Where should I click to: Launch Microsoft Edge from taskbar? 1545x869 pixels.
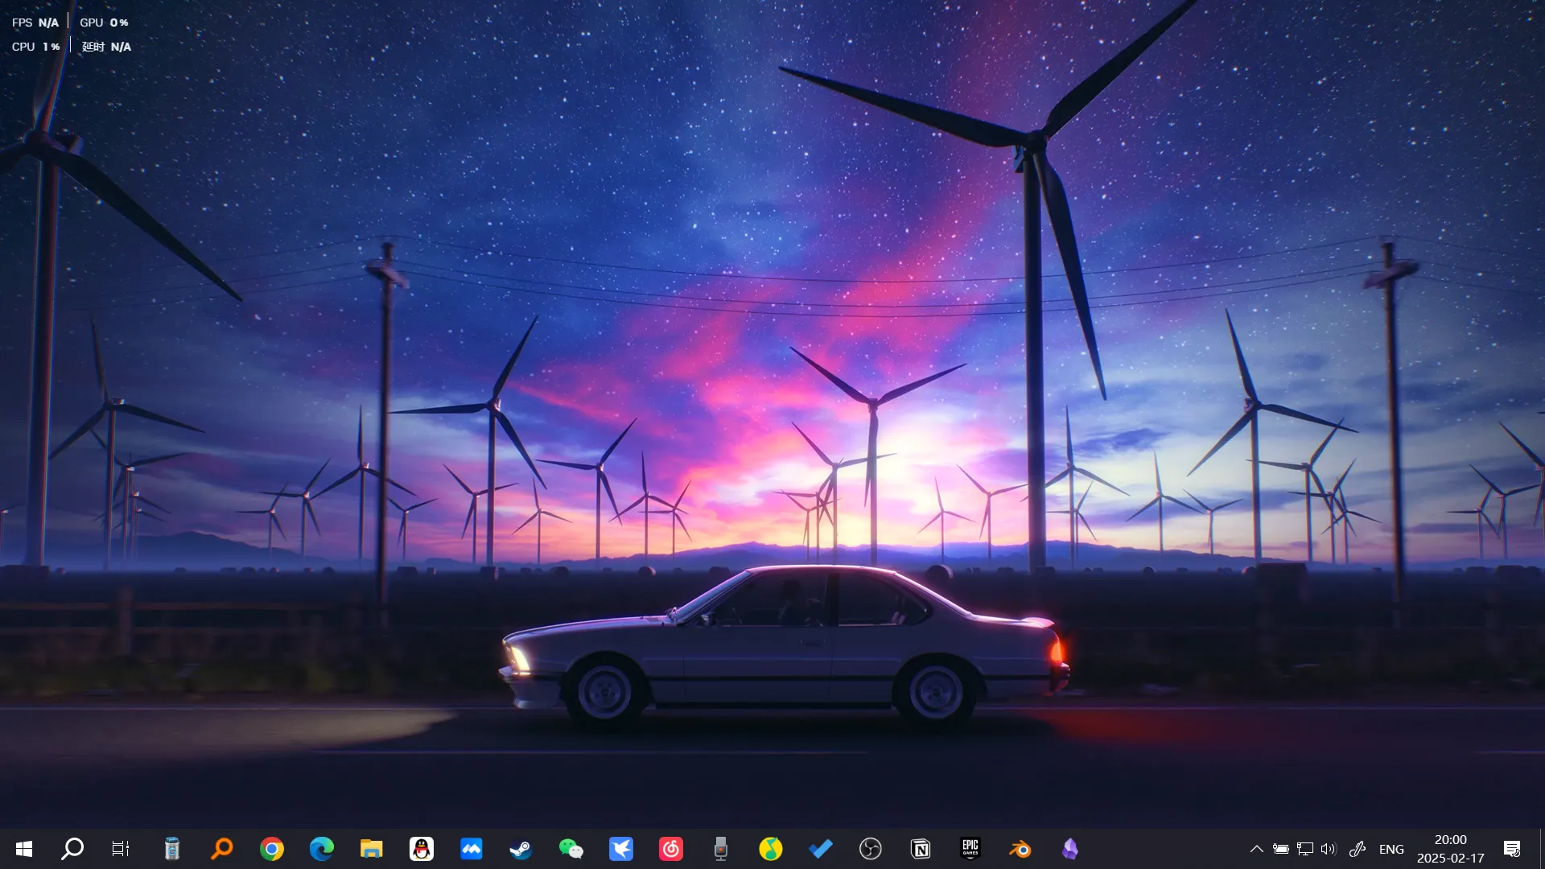pyautogui.click(x=322, y=849)
